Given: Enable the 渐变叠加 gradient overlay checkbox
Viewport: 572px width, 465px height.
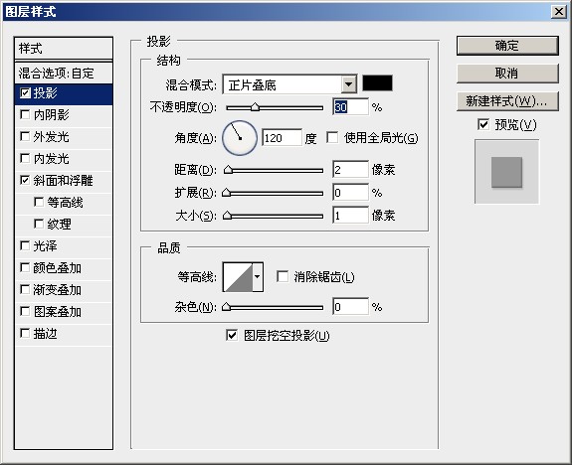Looking at the screenshot, I should [x=25, y=289].
